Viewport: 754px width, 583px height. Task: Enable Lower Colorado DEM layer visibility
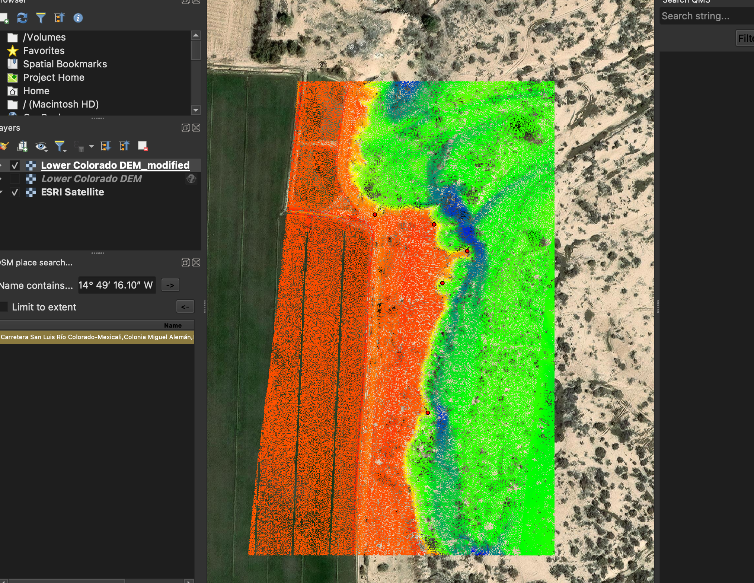15,179
